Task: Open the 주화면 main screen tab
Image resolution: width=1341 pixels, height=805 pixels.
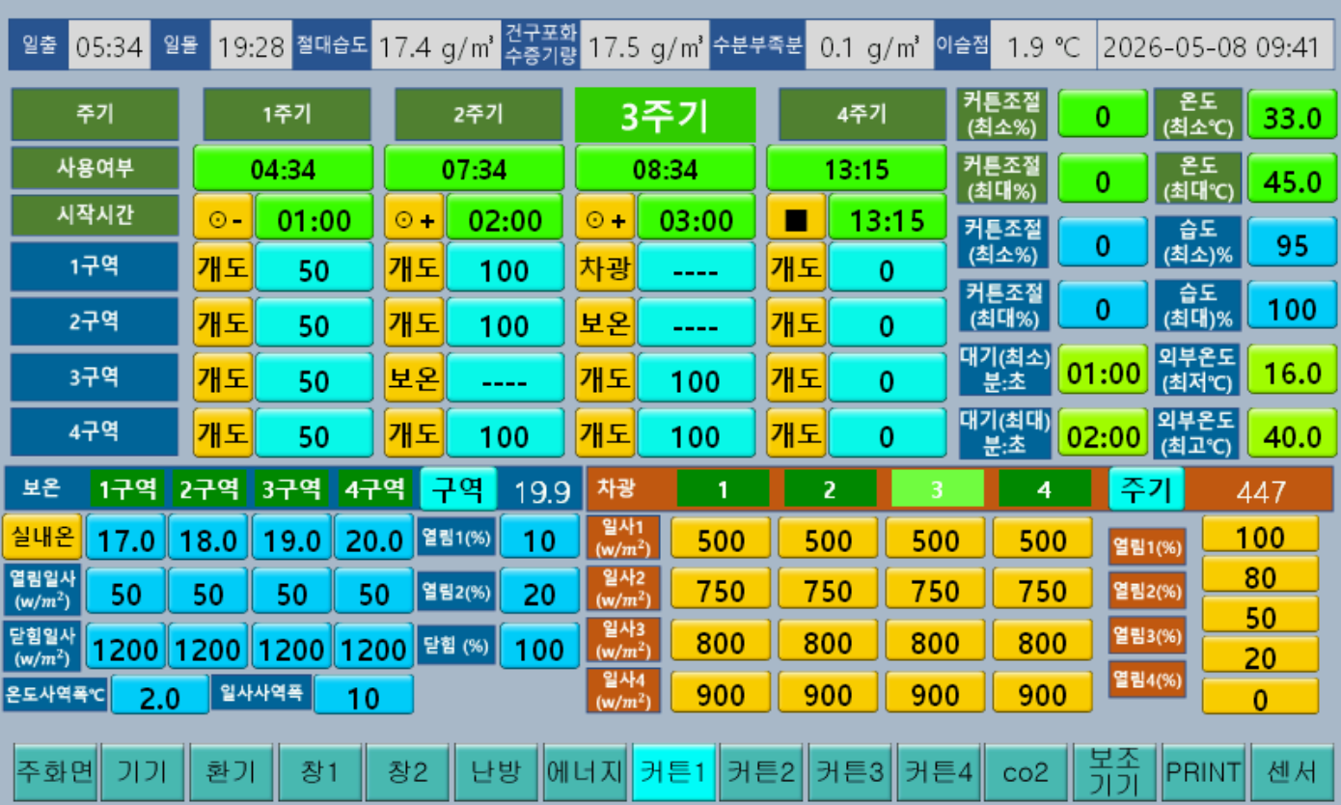Action: (54, 771)
